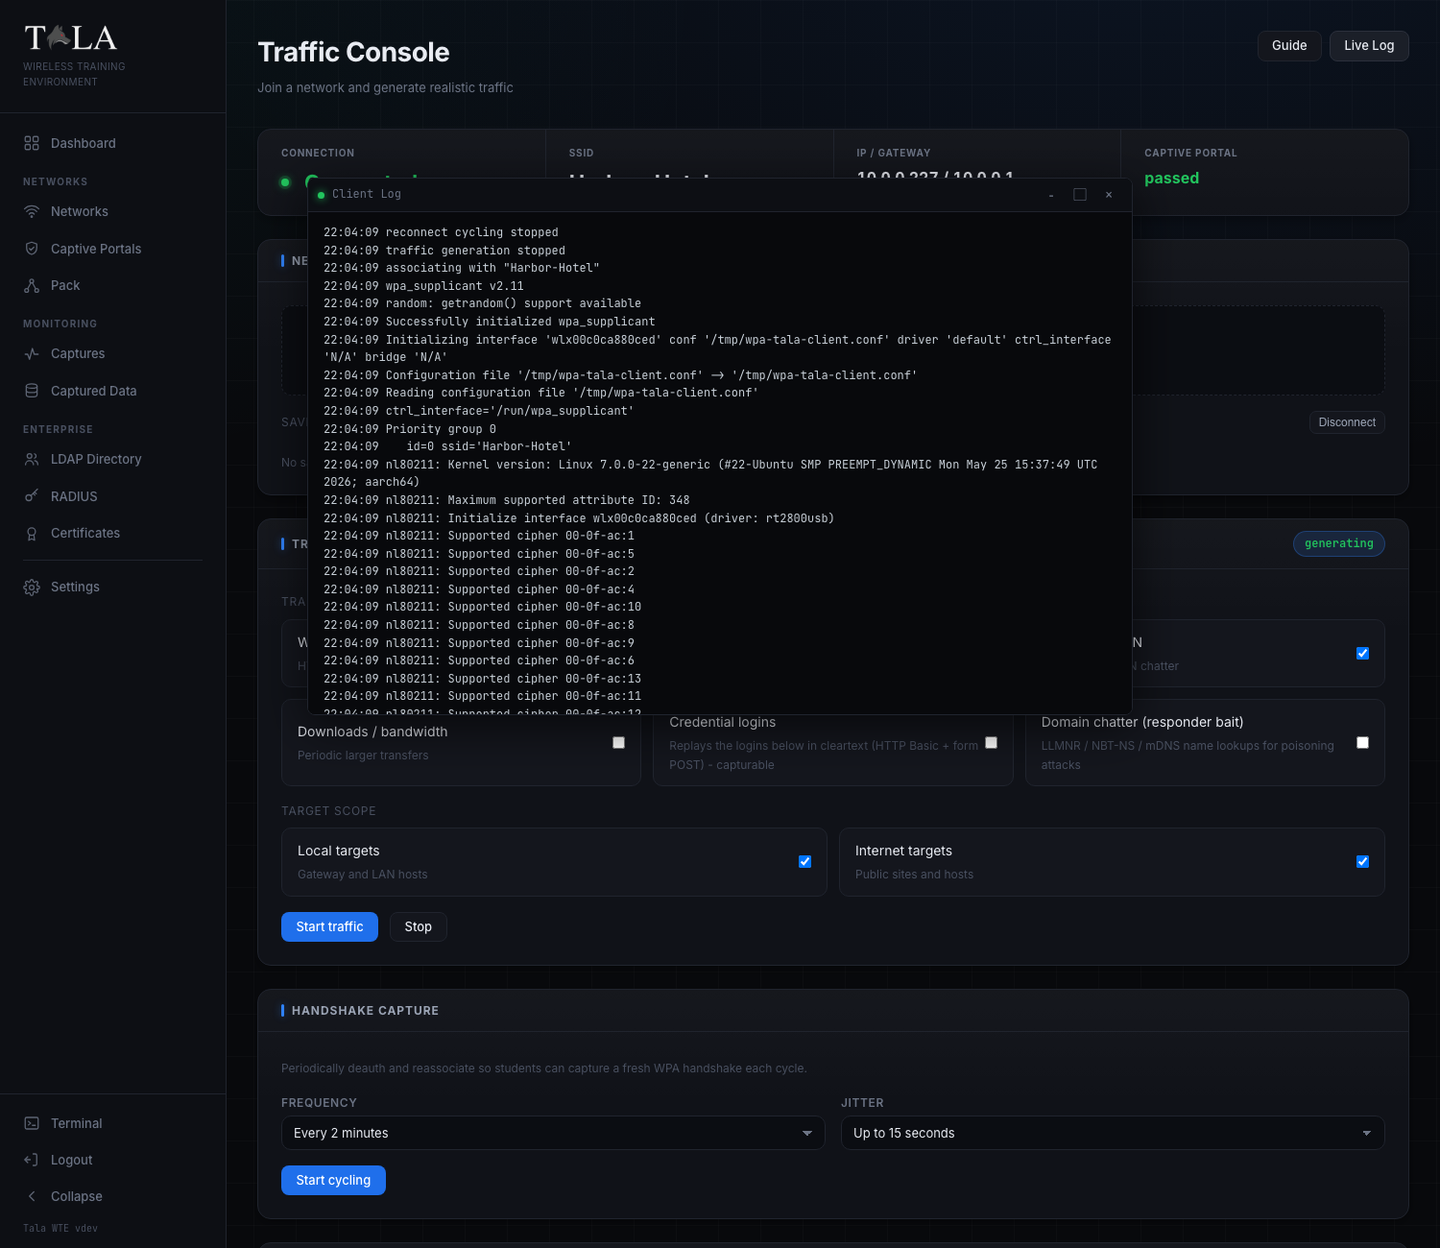
Task: Click the Networks wifi icon
Action: [x=32, y=211]
